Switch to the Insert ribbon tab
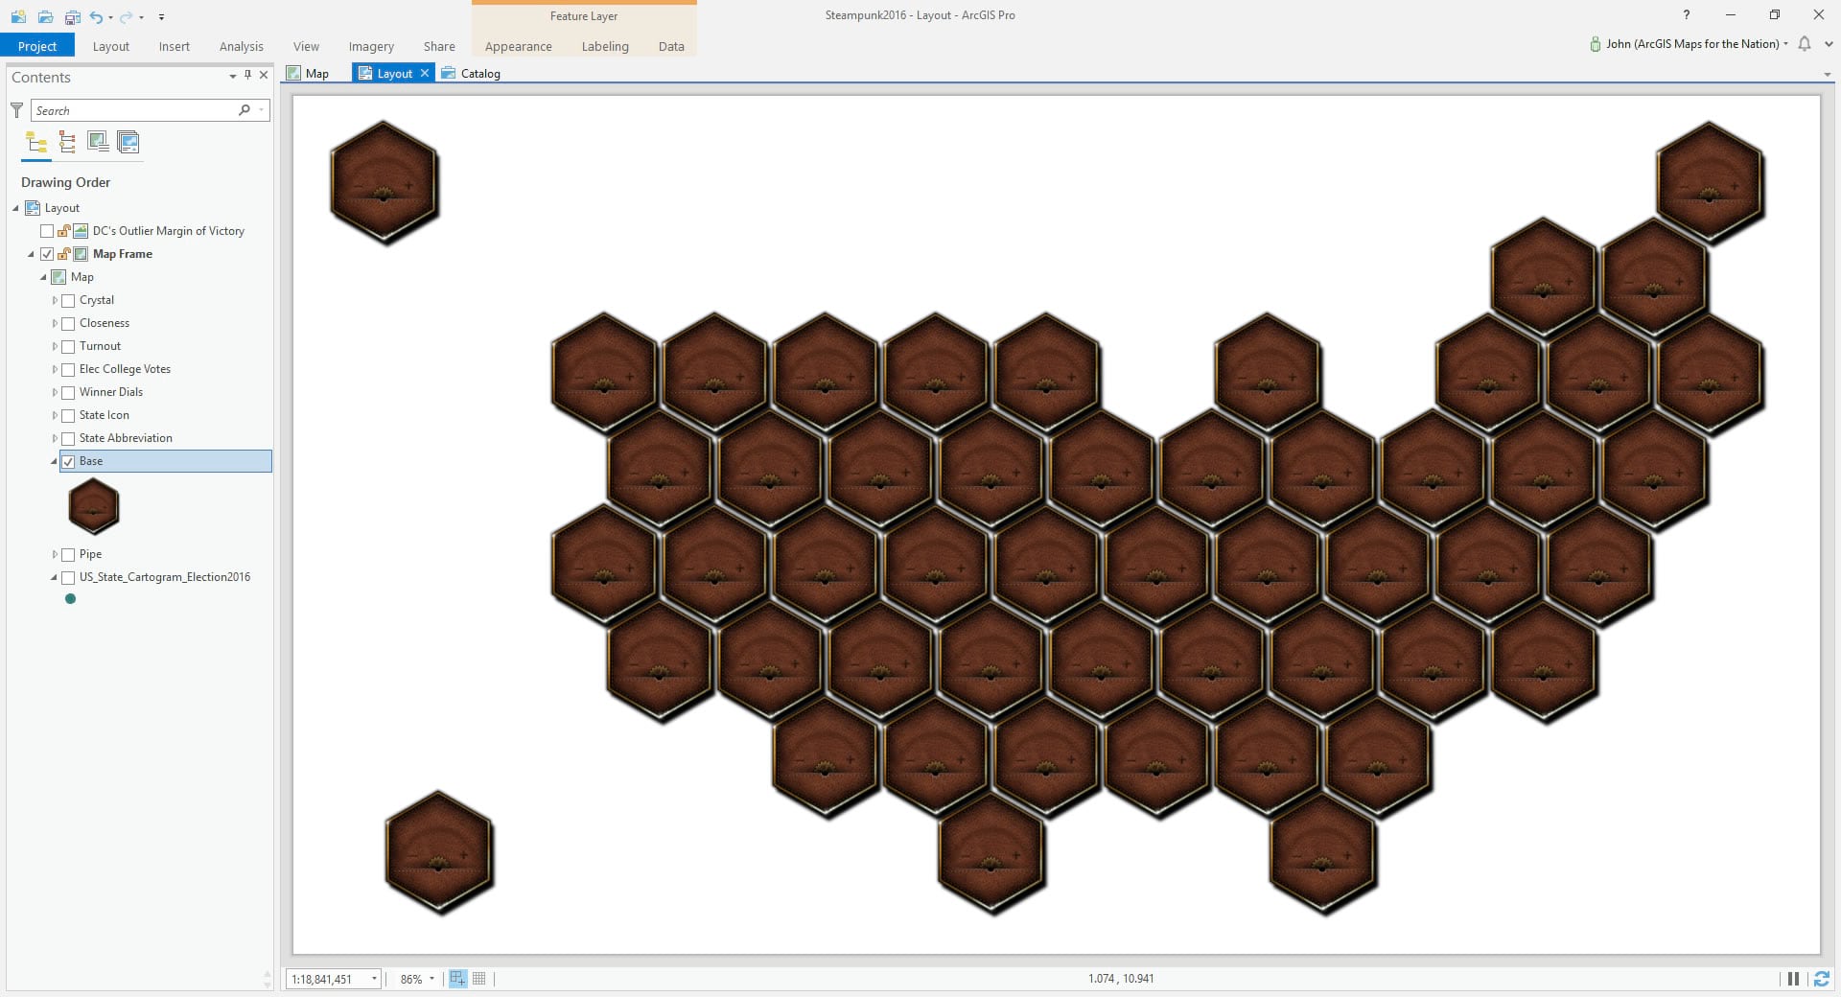 [175, 46]
